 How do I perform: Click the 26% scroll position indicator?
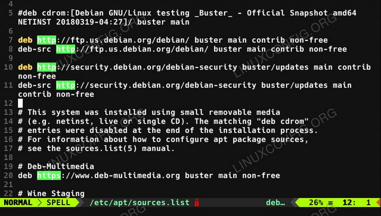pos(315,203)
